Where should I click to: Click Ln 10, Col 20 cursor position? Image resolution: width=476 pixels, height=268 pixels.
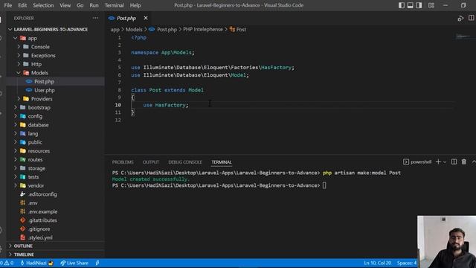click(x=377, y=263)
